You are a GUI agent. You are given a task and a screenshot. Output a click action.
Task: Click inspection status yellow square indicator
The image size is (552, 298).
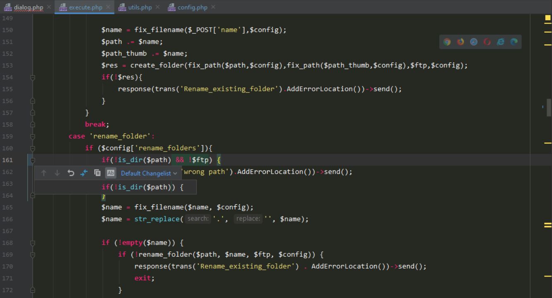(548, 18)
